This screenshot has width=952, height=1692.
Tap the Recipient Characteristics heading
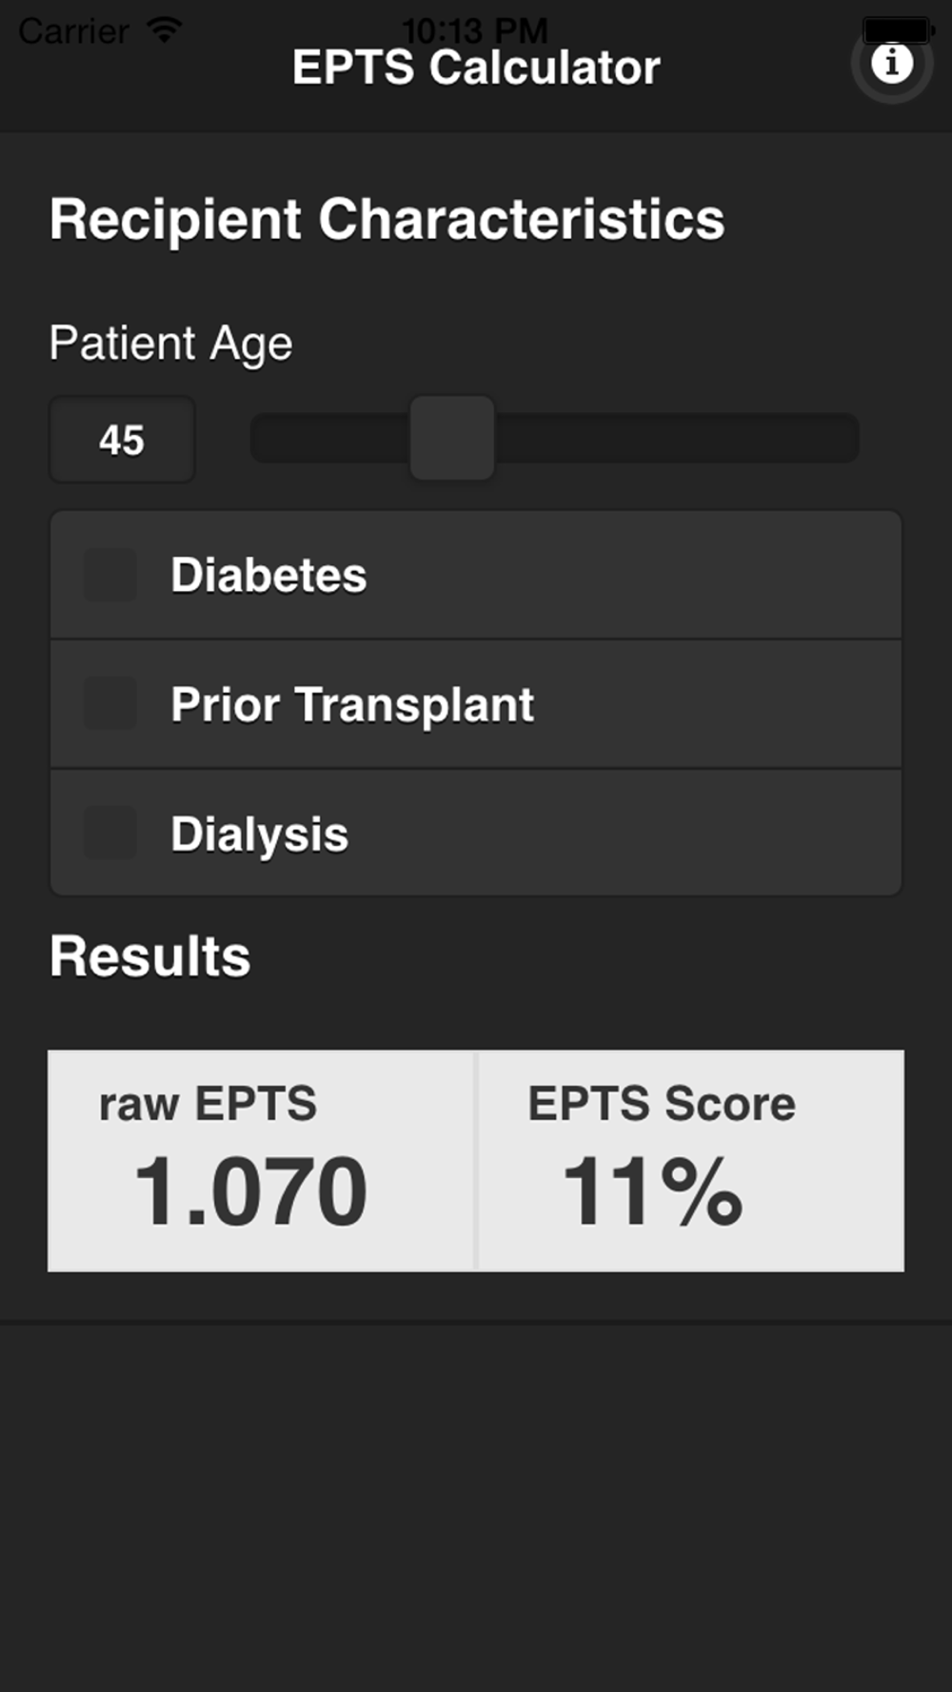(387, 220)
